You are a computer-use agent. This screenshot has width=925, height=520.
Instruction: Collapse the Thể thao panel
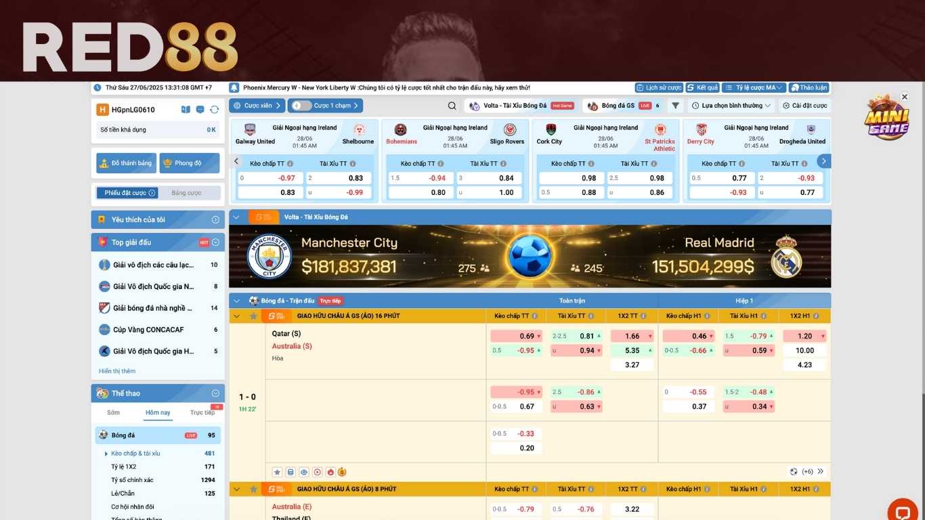coord(215,393)
